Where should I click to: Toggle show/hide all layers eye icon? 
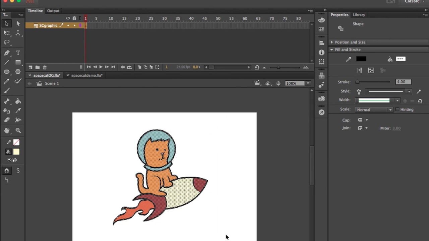click(68, 18)
